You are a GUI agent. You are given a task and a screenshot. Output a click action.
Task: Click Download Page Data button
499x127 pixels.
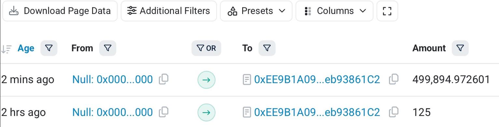coord(60,11)
